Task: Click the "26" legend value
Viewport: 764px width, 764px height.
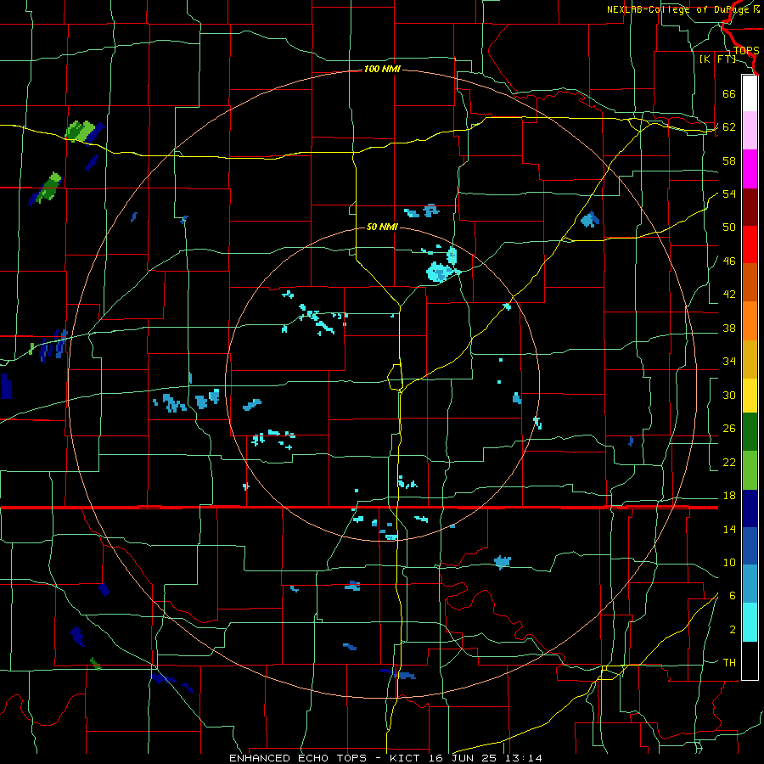Action: pyautogui.click(x=729, y=429)
